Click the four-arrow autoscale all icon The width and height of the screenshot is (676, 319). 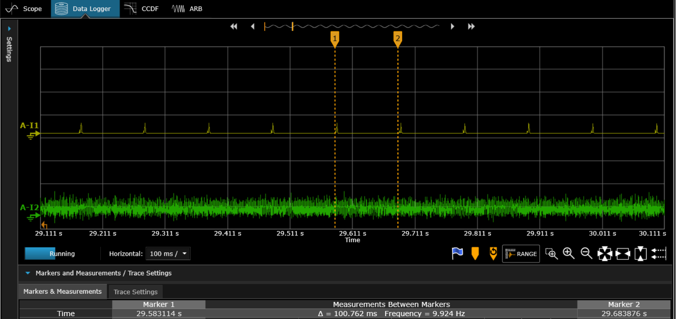[x=604, y=254]
